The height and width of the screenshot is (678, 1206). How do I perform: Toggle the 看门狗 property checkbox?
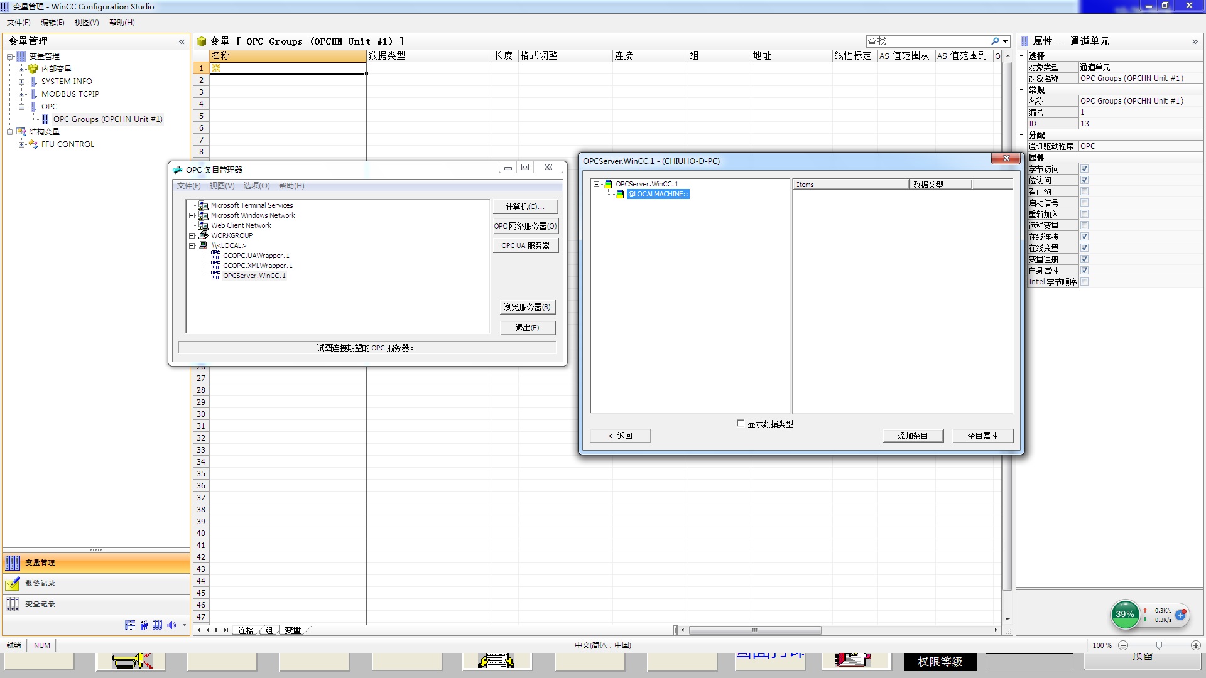(x=1084, y=191)
